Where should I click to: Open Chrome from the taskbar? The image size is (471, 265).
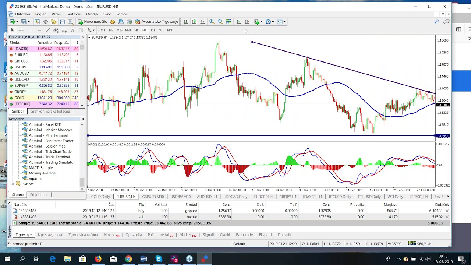(128, 259)
